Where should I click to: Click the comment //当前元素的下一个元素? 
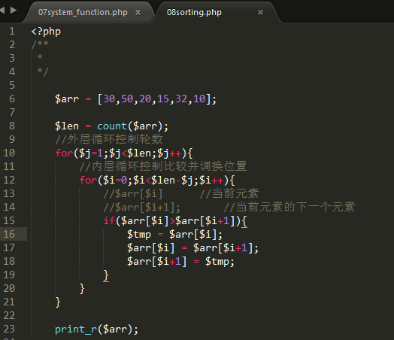tap(289, 207)
